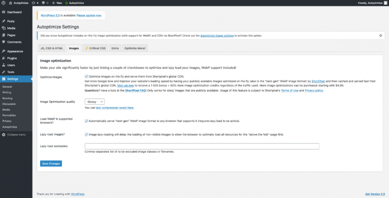Open General settings submenu
This screenshot has height=198, width=389.
click(x=7, y=87)
